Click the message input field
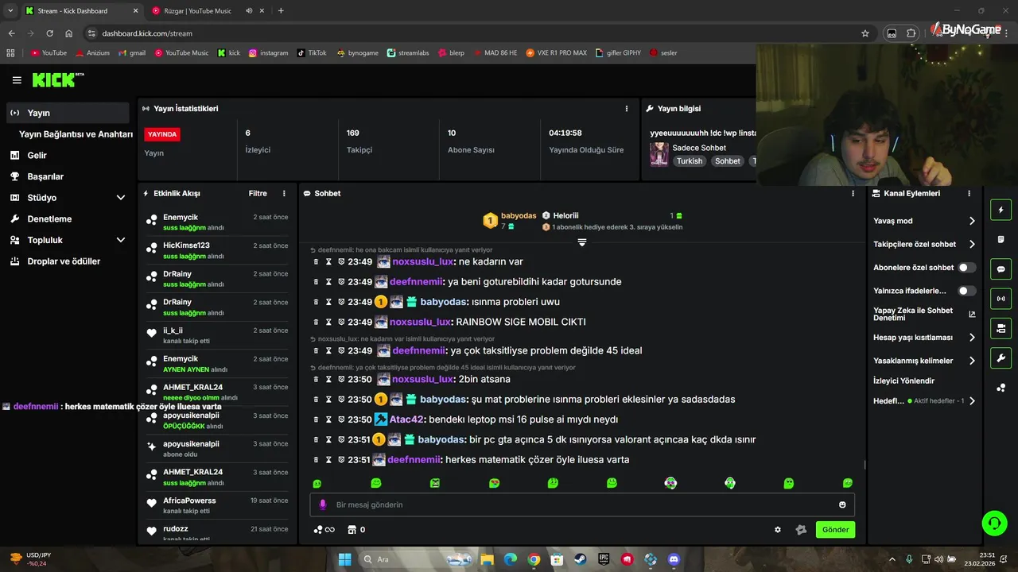1018x572 pixels. tap(582, 504)
